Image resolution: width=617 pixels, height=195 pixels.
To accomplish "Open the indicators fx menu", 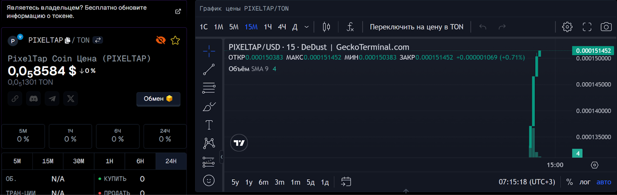I will tap(350, 27).
